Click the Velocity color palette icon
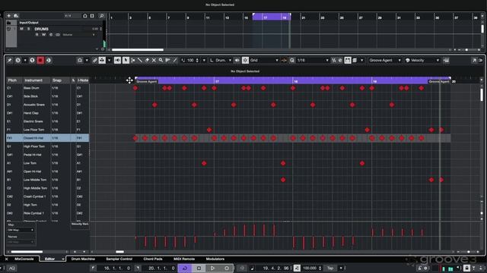The height and width of the screenshot is (273, 487). [x=408, y=61]
